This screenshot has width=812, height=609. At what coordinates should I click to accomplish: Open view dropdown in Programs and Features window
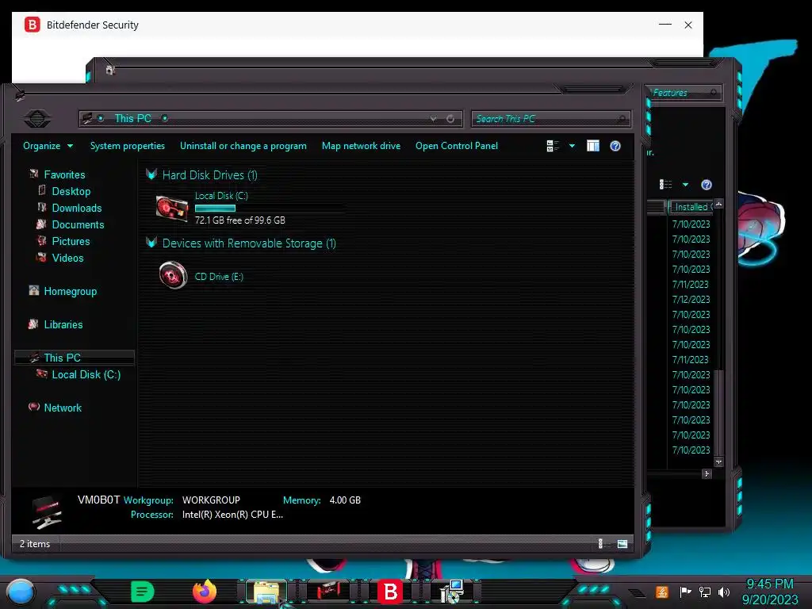[685, 185]
